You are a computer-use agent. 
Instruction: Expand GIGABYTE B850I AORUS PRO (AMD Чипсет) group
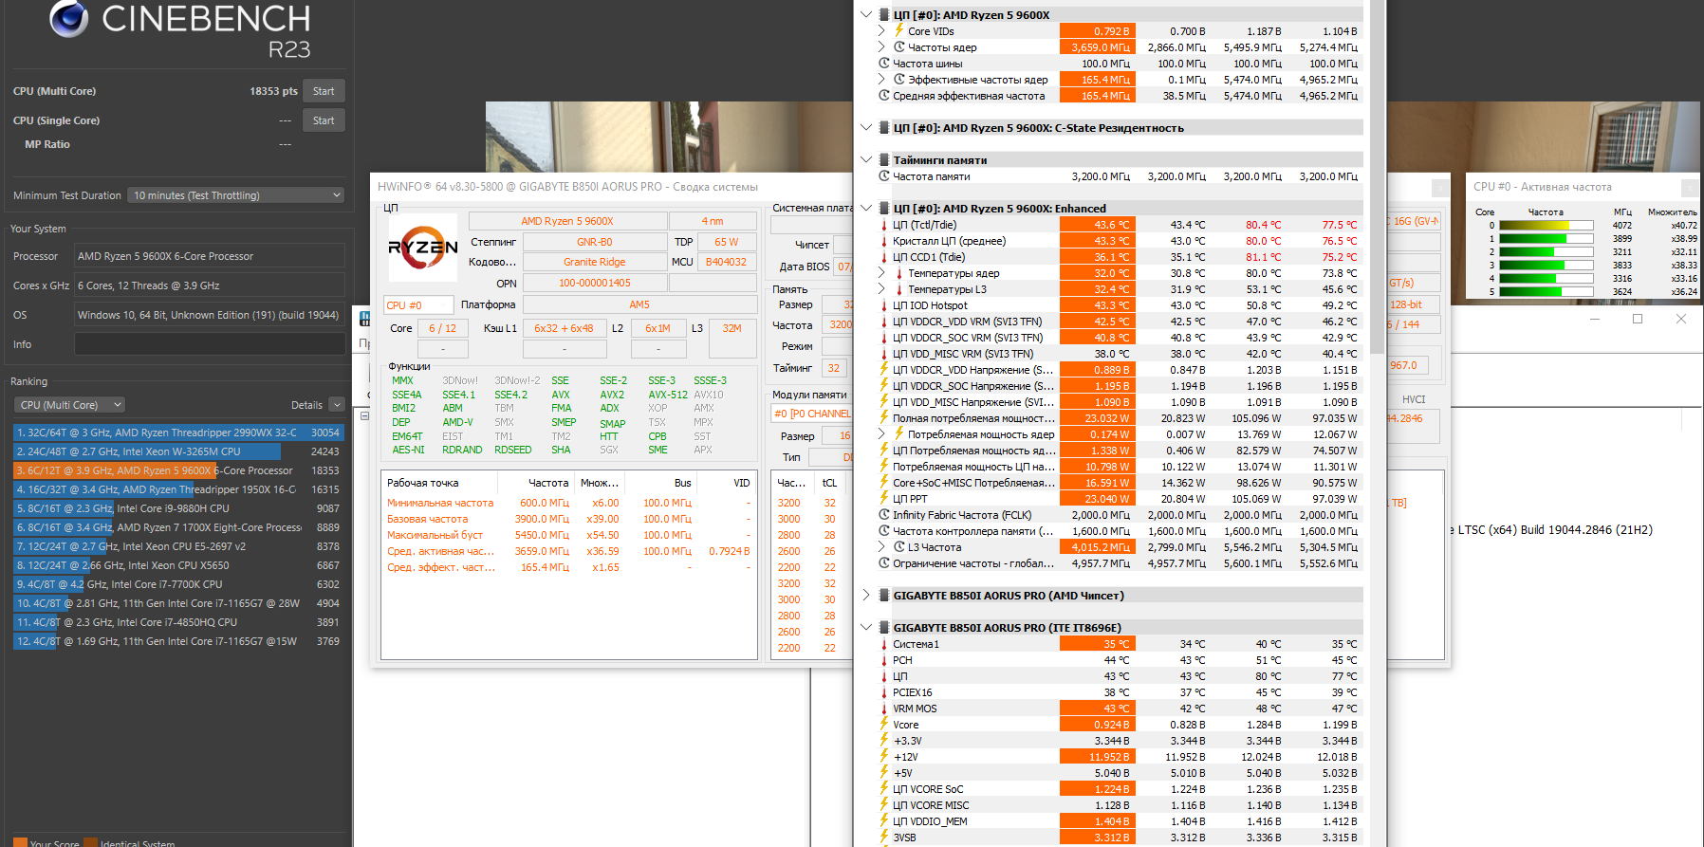pyautogui.click(x=865, y=596)
